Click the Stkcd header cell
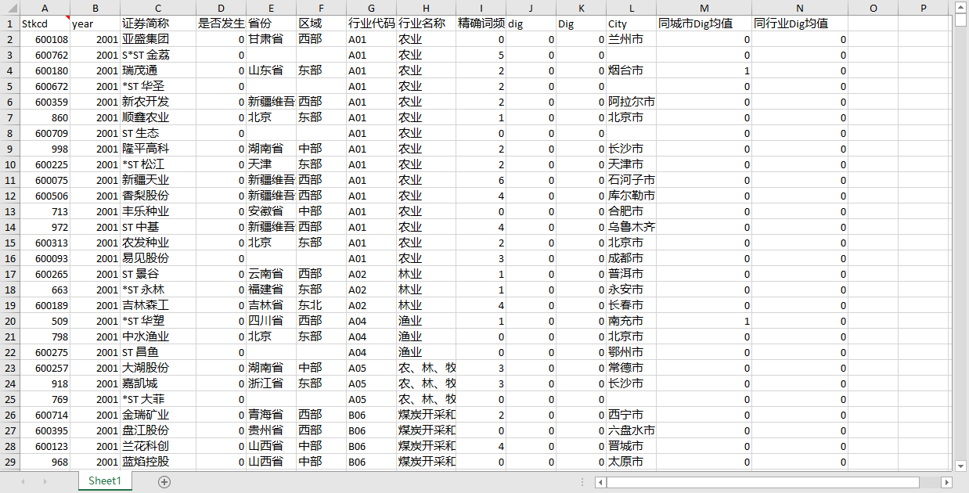The width and height of the screenshot is (969, 493). point(45,23)
